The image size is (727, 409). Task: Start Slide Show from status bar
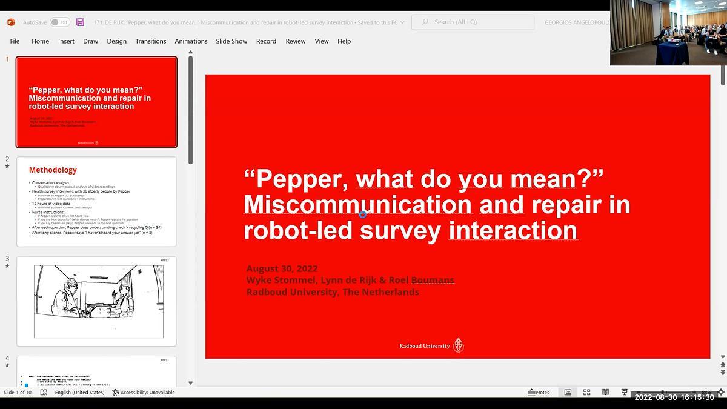624,392
